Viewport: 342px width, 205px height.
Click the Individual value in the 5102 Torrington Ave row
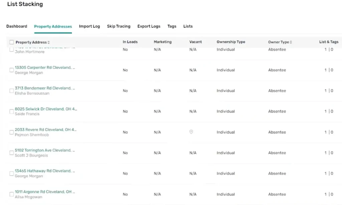(226, 153)
